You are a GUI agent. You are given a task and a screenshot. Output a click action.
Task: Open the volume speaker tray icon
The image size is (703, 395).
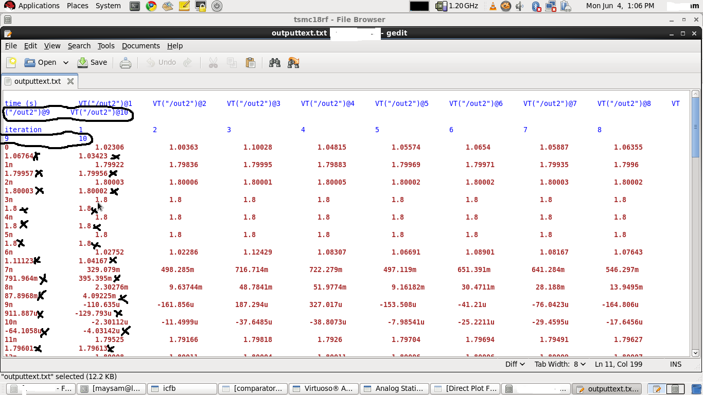tap(520, 6)
